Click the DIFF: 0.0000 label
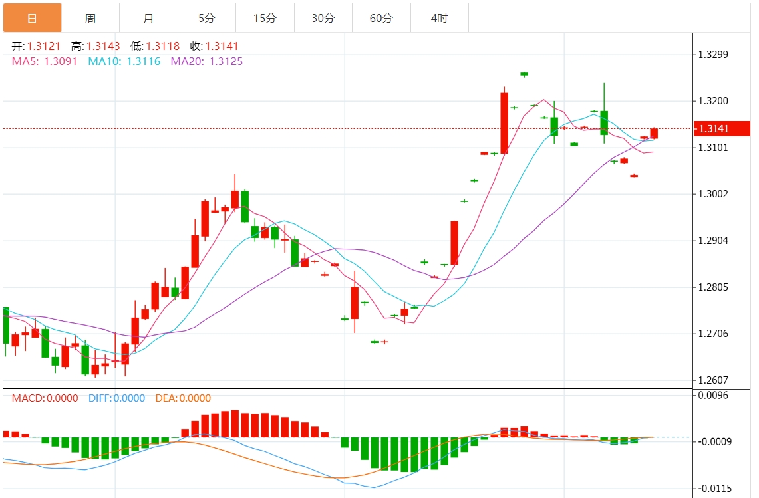This screenshot has width=759, height=498. click(x=116, y=398)
